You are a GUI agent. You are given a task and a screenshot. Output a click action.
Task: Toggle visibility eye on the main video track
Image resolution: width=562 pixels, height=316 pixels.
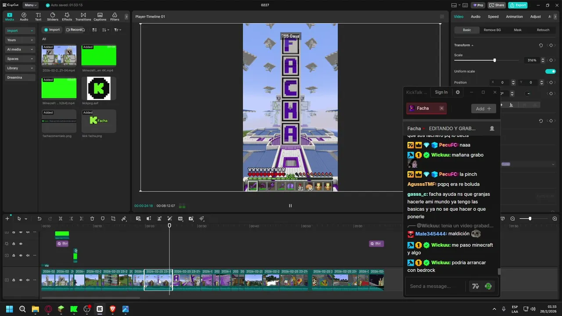click(x=21, y=280)
